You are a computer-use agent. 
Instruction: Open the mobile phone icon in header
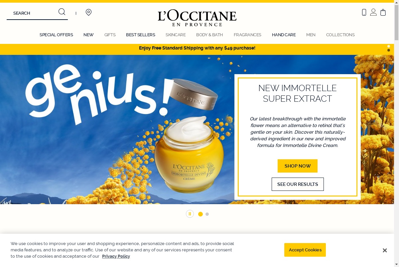(x=364, y=12)
